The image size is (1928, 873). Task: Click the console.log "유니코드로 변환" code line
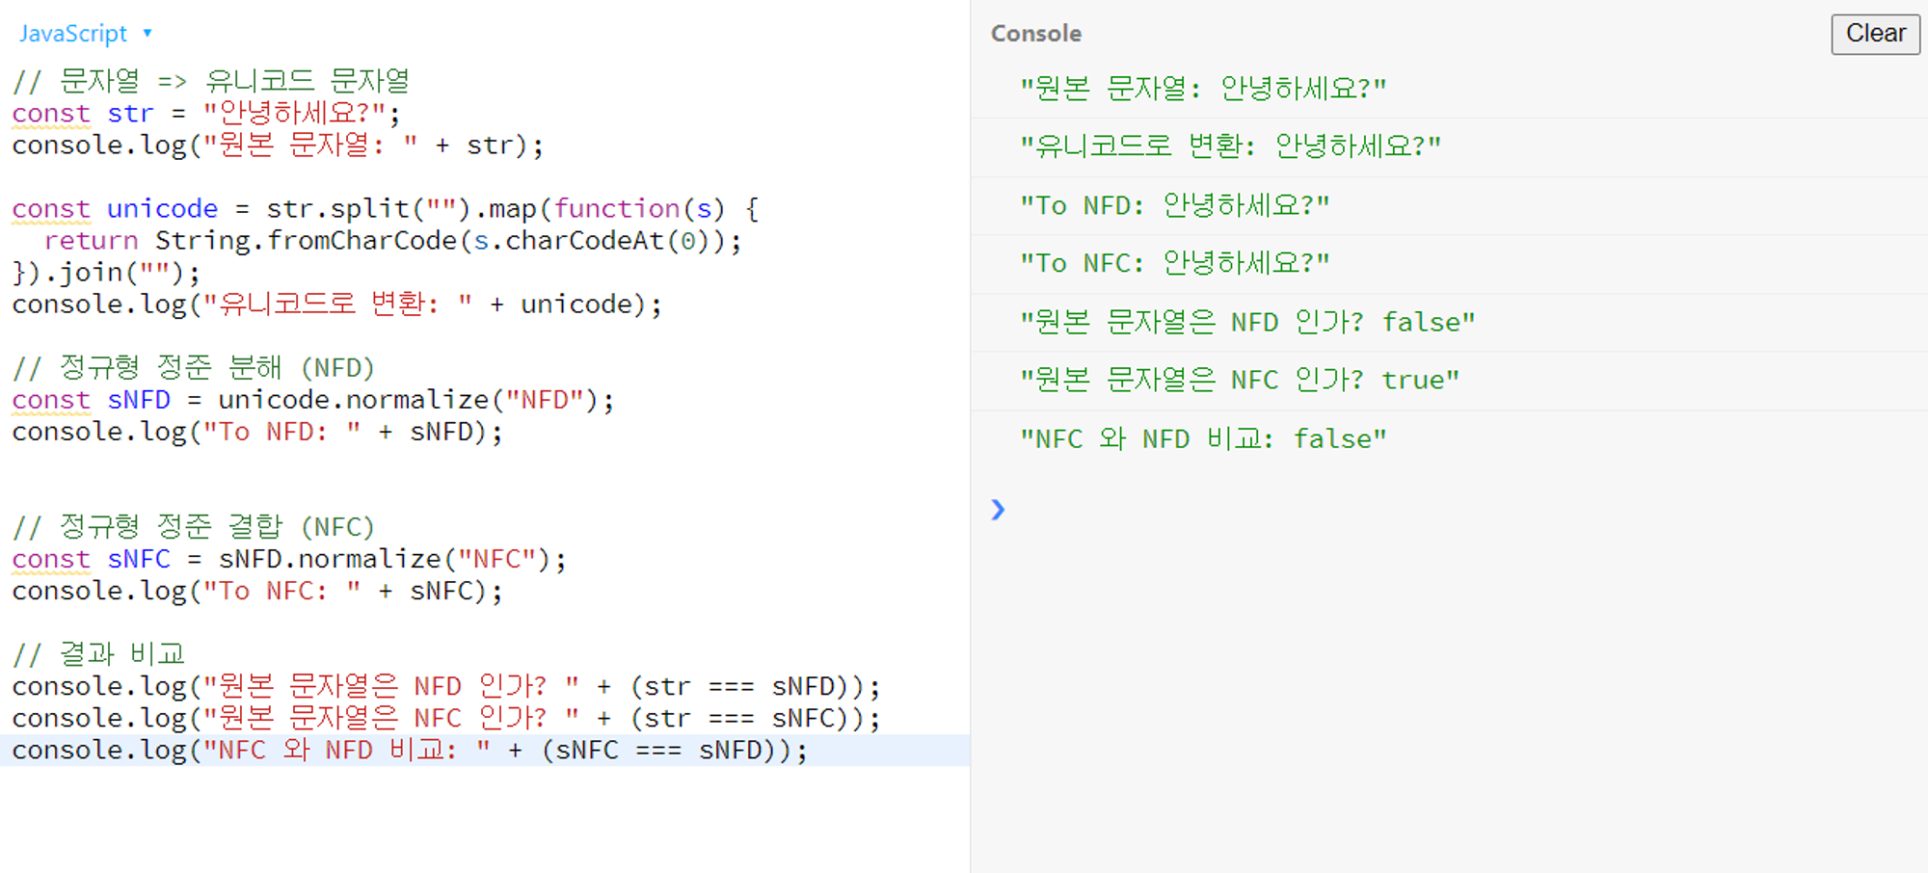[x=337, y=304]
